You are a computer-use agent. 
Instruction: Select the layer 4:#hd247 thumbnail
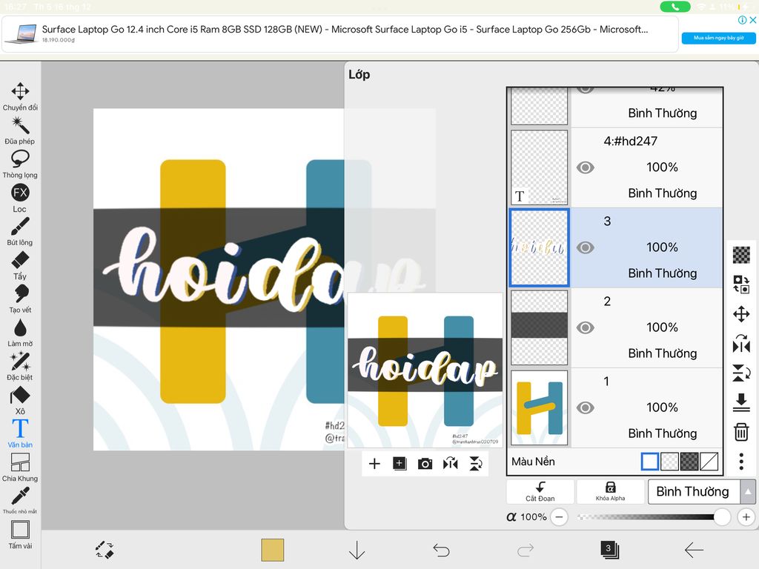coord(540,167)
